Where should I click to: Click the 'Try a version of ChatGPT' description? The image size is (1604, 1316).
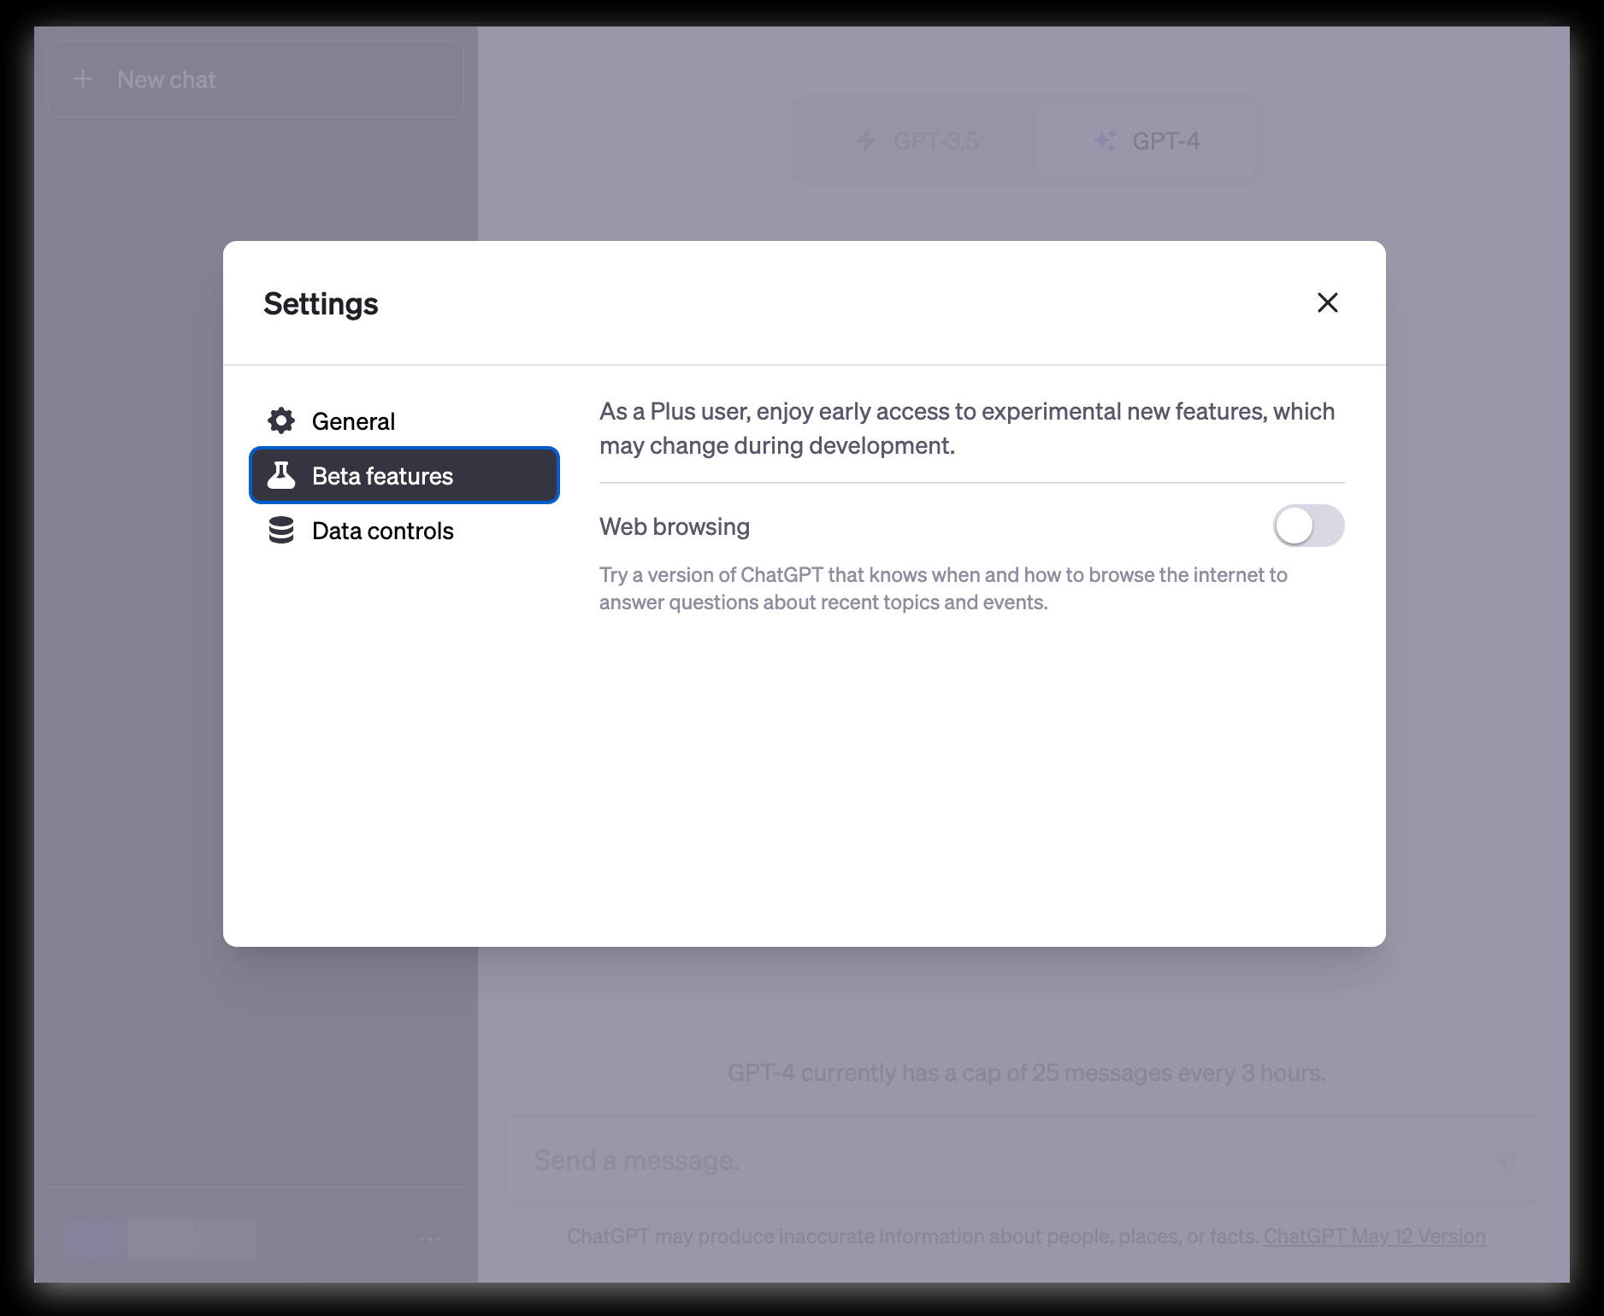943,589
